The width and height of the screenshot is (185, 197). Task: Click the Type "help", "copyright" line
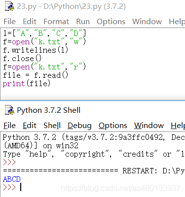[94, 154]
